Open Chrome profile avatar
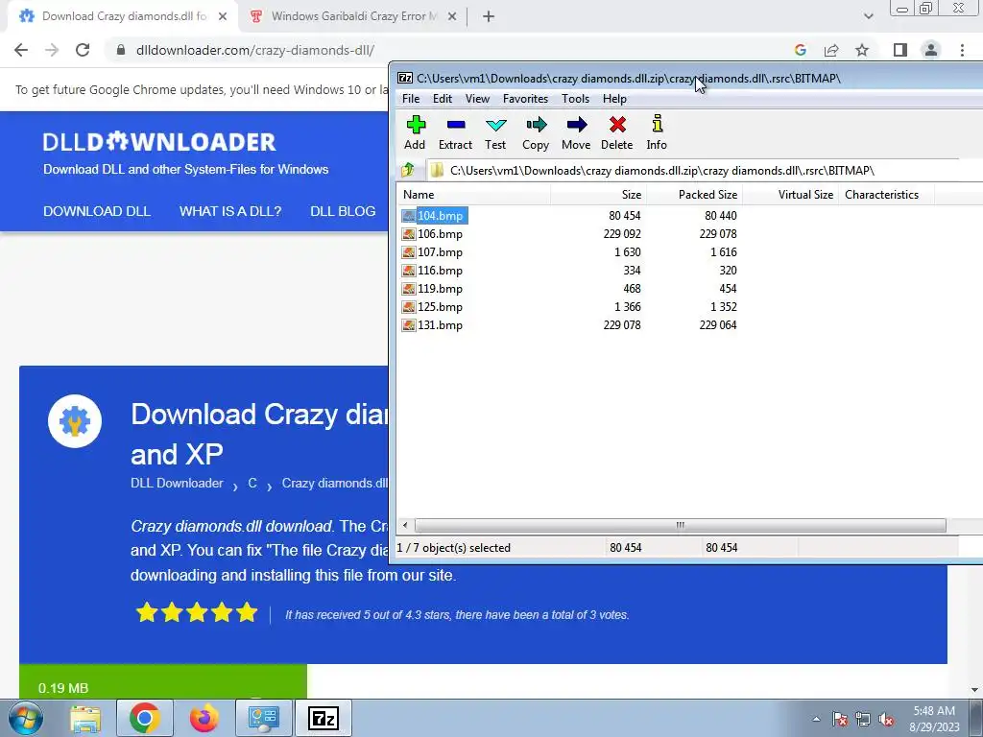 931,50
